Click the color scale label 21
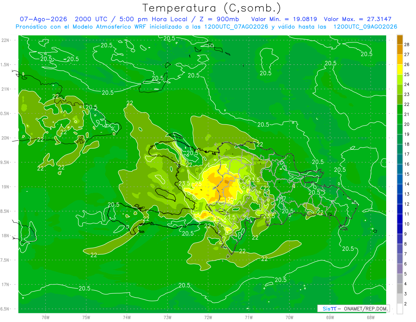This screenshot has width=416, height=322. click(407, 114)
